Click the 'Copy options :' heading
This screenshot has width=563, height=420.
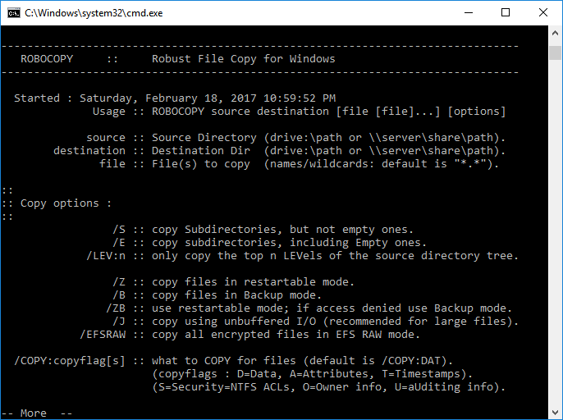pos(66,203)
